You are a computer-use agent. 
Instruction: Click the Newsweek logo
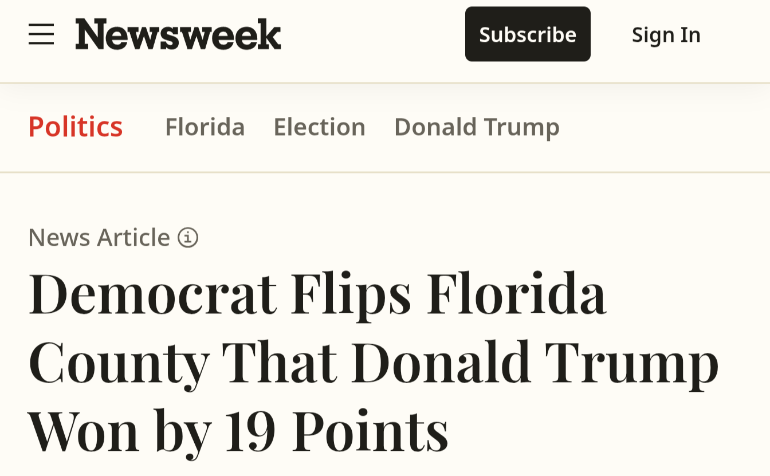(178, 34)
